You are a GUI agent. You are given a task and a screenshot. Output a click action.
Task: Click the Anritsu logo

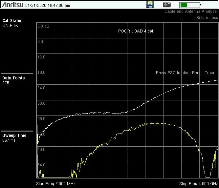pos(12,5)
